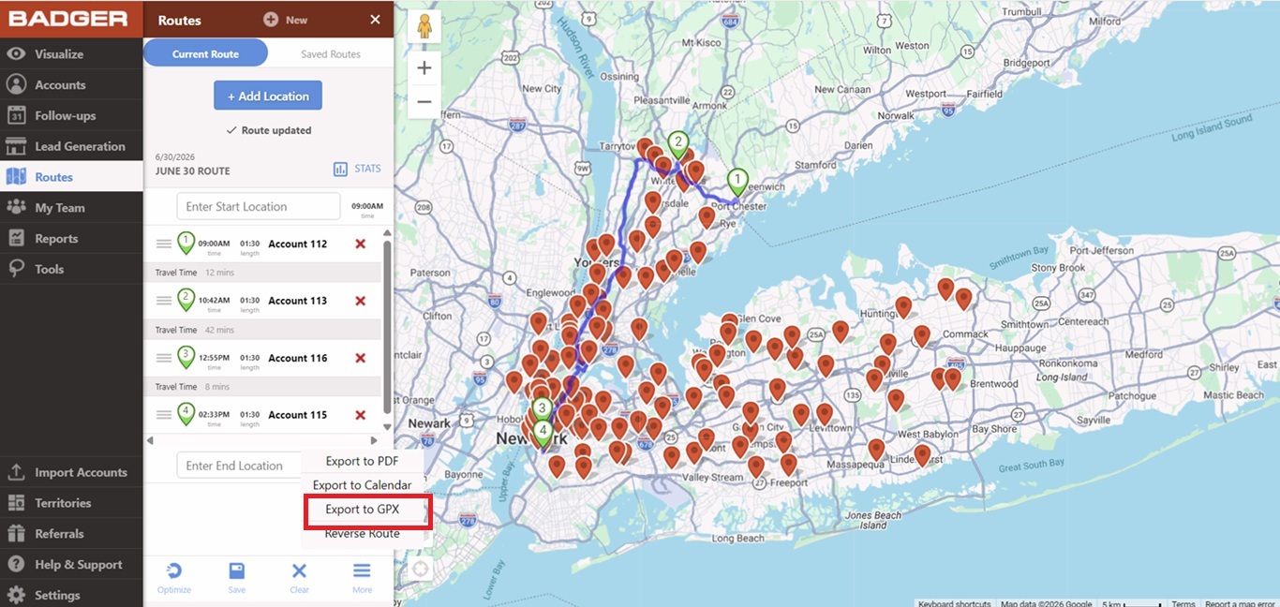This screenshot has width=1280, height=607.
Task: Create a New route
Action: pyautogui.click(x=286, y=20)
